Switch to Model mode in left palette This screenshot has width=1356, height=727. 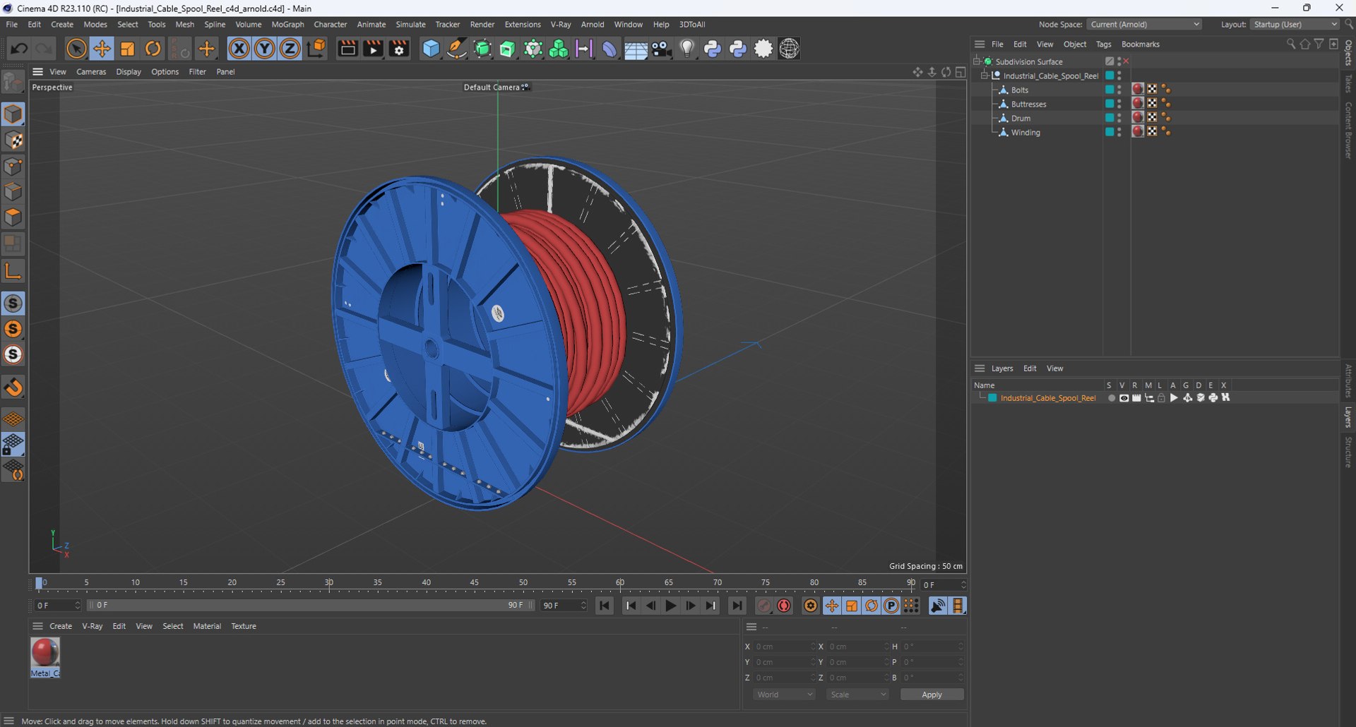13,114
